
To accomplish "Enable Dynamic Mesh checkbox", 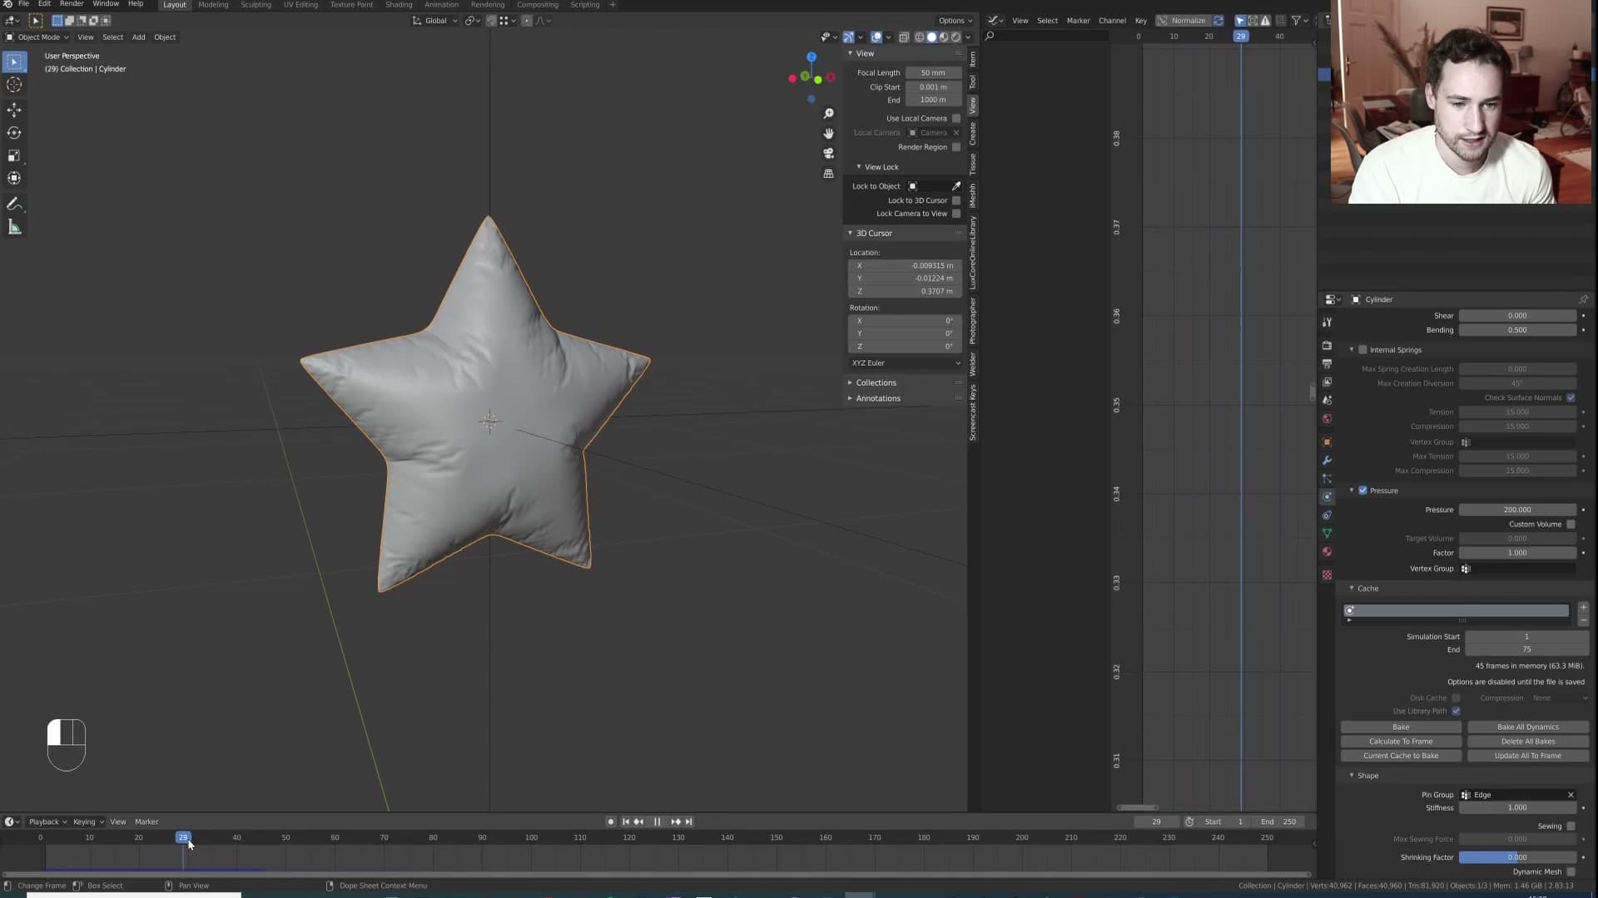I will pos(1571,872).
